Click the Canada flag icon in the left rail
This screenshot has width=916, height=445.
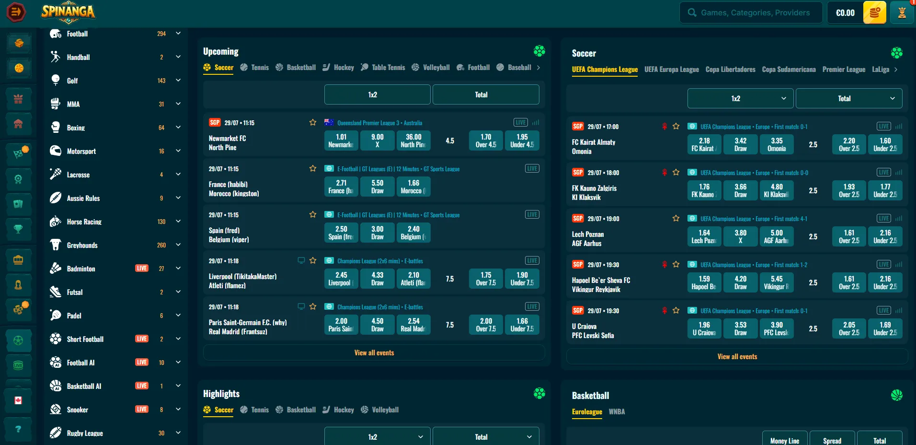18,400
